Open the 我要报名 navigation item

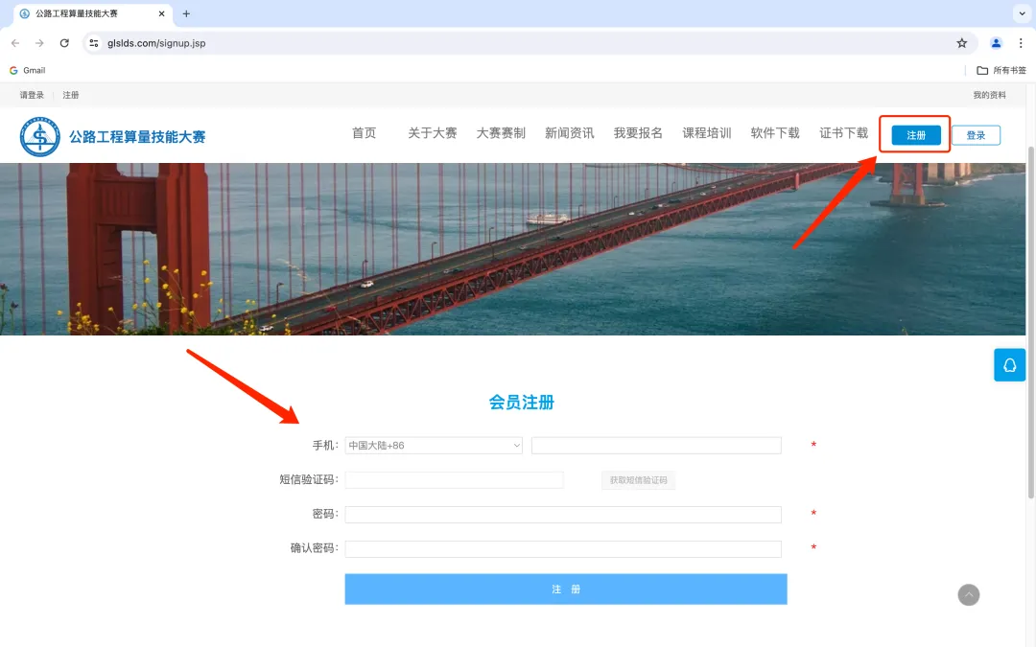pos(637,132)
